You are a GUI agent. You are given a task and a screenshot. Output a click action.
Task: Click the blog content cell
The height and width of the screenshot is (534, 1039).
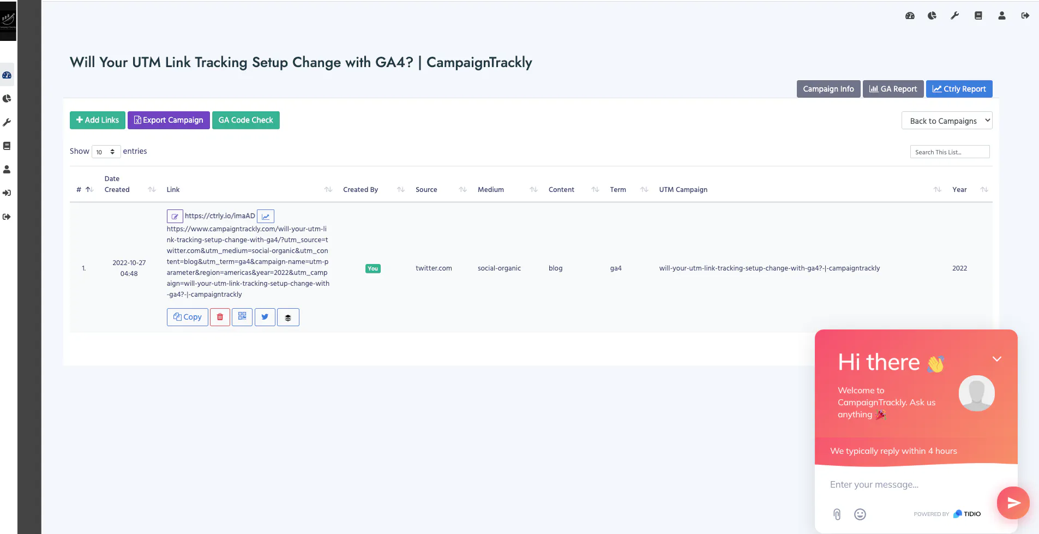click(555, 268)
